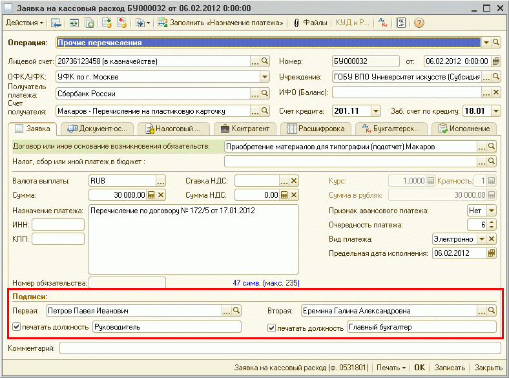Toggle second signature печатать должность checkbox

pos(272,328)
